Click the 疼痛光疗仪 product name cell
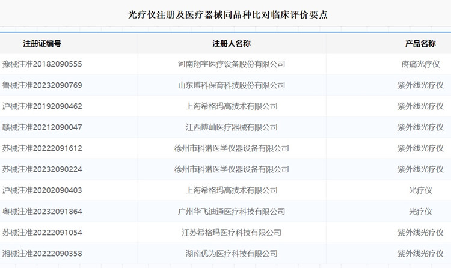Screen dimensions: 451x268 (420, 64)
